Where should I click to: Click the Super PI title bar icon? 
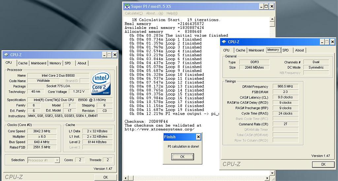tap(127, 7)
